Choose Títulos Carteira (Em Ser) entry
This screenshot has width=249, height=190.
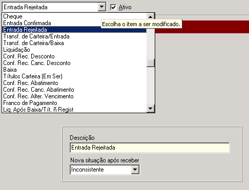(74, 76)
